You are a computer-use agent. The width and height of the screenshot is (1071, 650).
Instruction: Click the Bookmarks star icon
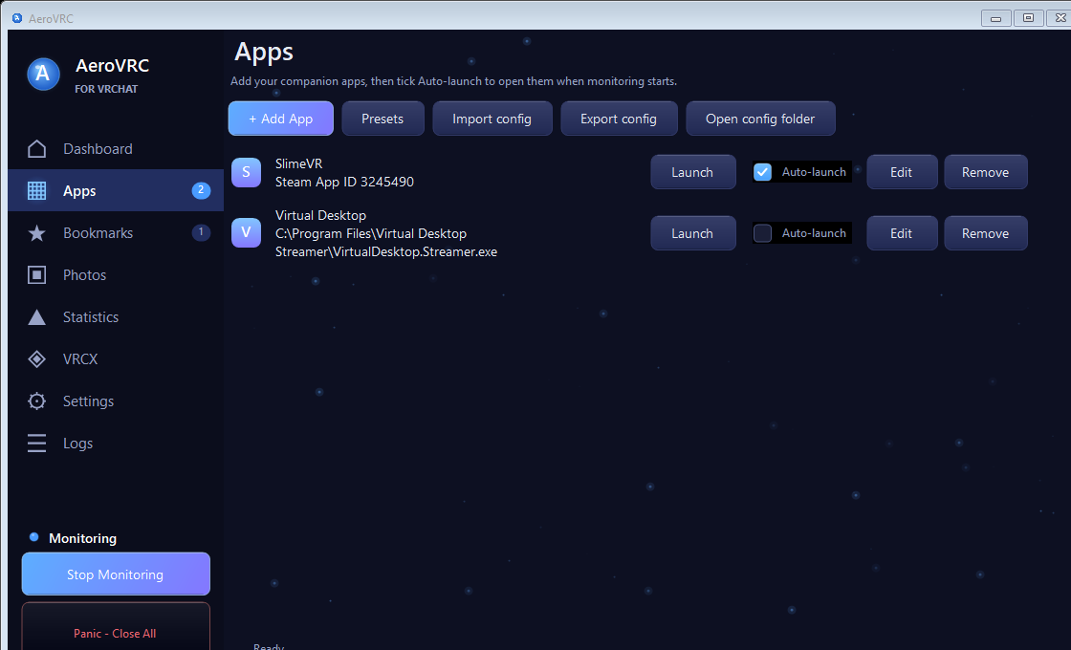click(37, 233)
